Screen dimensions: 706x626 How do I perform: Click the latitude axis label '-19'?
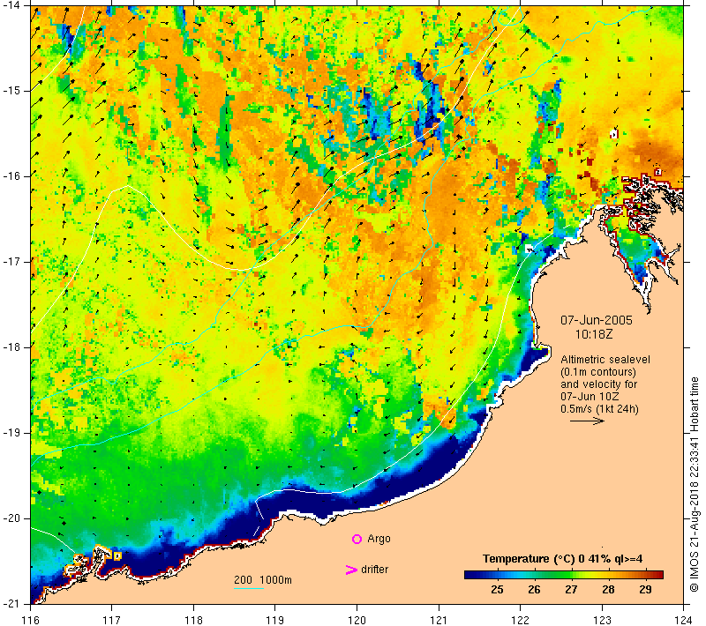click(x=11, y=433)
